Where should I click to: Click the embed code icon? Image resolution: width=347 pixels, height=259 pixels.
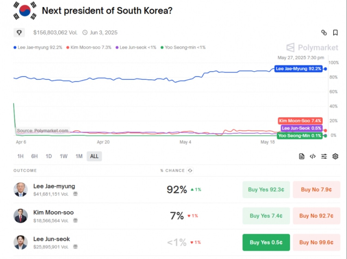click(313, 156)
